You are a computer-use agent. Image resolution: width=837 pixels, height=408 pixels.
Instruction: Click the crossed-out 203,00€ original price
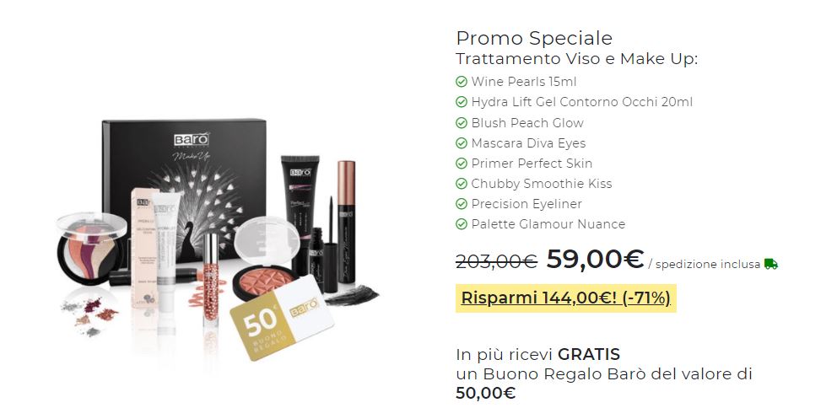496,261
